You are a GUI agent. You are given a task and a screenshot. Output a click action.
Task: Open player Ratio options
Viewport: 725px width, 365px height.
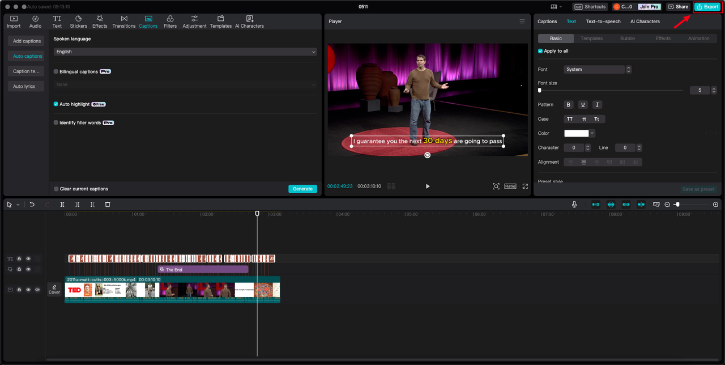click(x=510, y=186)
